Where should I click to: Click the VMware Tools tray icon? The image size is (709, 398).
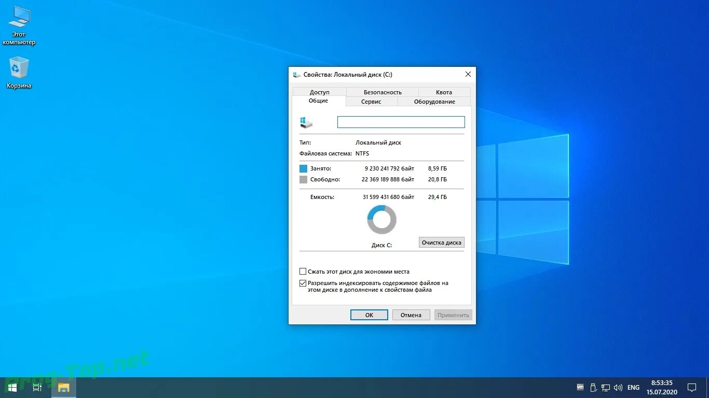(580, 387)
